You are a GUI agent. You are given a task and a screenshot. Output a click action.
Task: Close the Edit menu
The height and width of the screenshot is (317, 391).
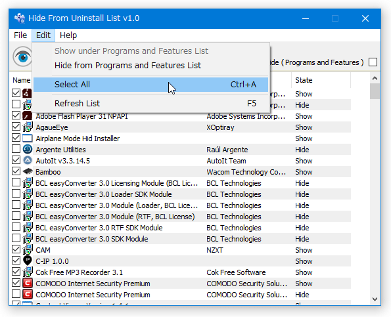[43, 35]
